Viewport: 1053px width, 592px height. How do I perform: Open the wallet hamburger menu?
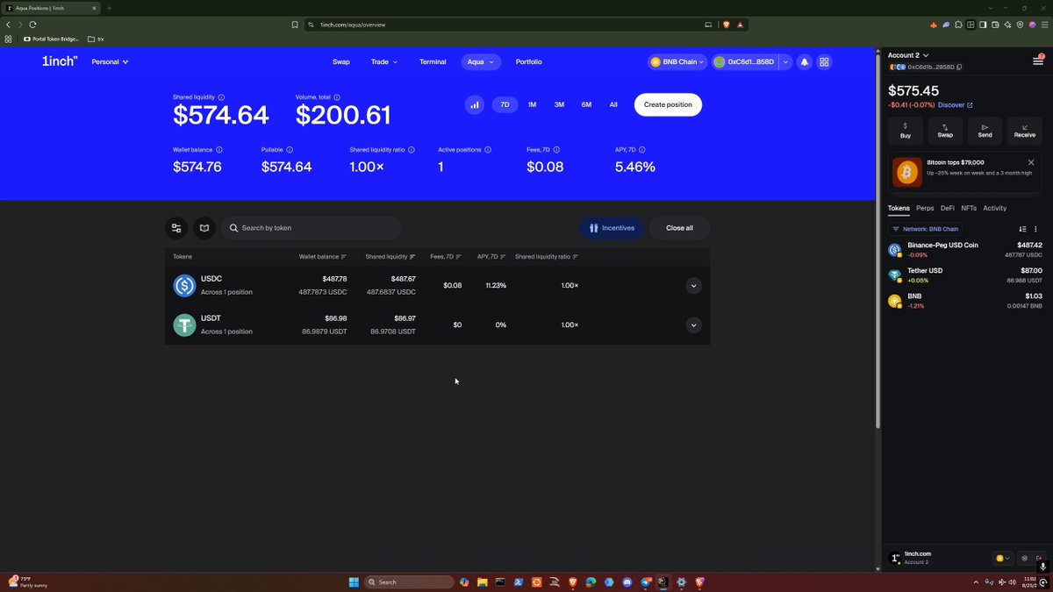pos(1038,61)
